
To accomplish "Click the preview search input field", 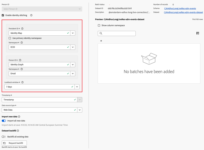I will (117, 33).
